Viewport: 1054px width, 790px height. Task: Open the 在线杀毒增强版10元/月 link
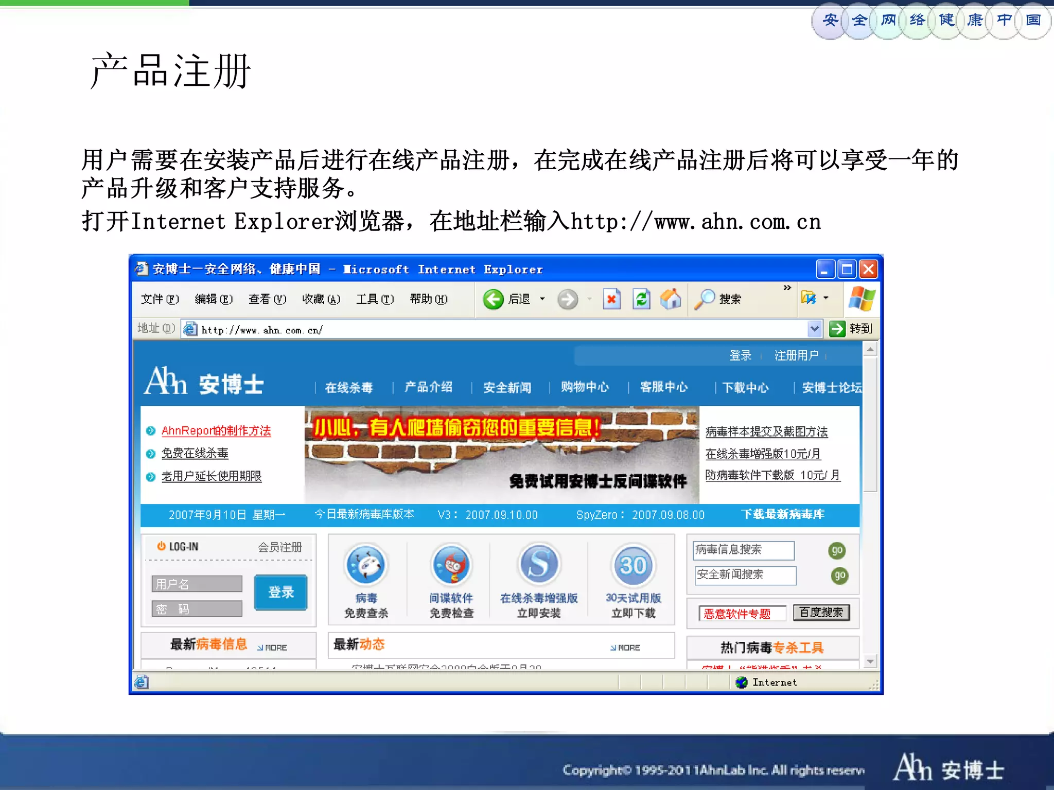(x=763, y=454)
